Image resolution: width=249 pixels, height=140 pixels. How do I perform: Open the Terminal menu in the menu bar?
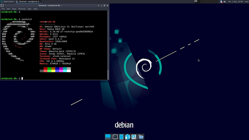coord(22,9)
